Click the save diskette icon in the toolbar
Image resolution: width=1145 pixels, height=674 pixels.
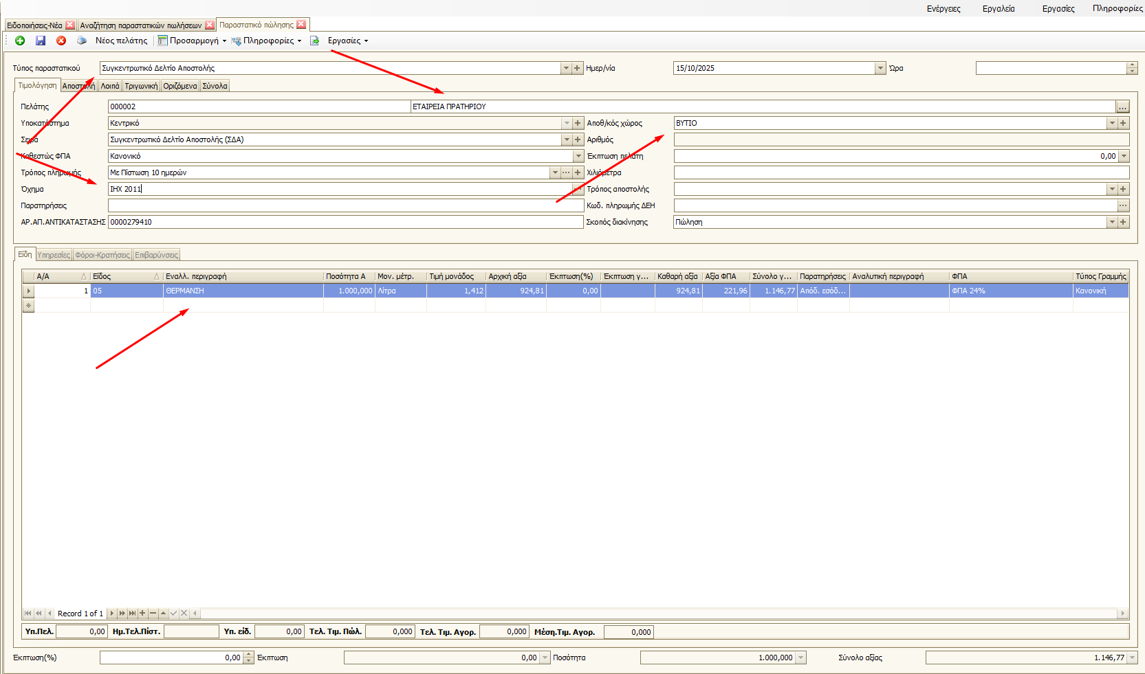(41, 41)
